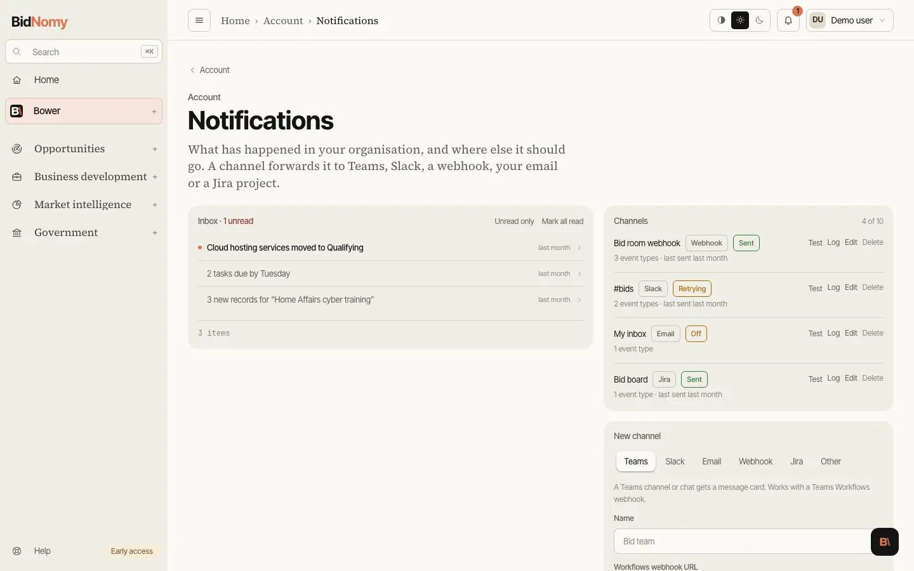Click the Opportunities target icon
The width and height of the screenshot is (914, 571).
(x=17, y=149)
